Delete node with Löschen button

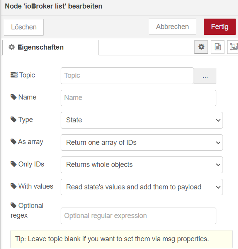coord(24,27)
